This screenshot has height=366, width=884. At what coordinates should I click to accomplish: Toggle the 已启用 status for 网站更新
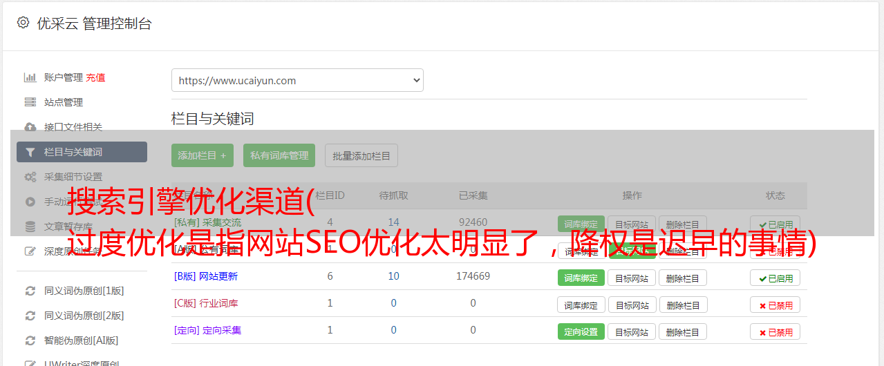coord(775,278)
